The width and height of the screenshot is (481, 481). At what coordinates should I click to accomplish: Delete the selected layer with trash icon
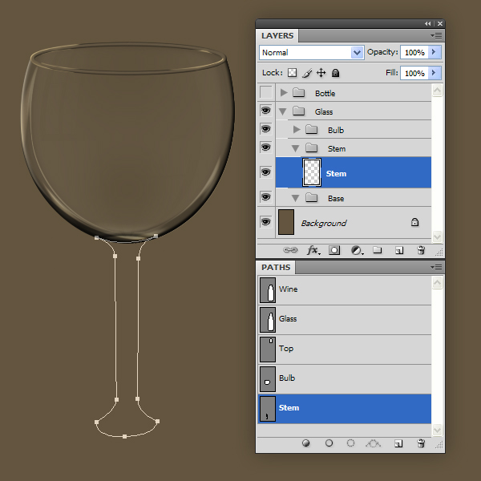421,250
